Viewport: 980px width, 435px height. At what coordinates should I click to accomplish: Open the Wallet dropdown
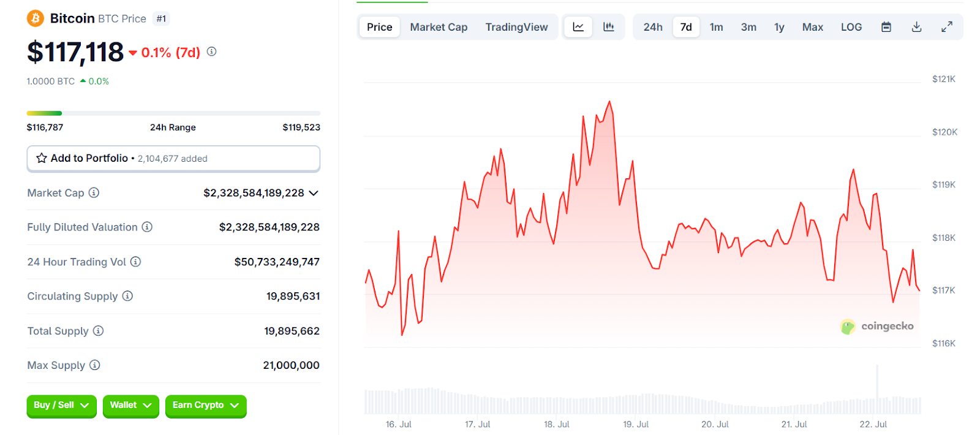pos(130,406)
